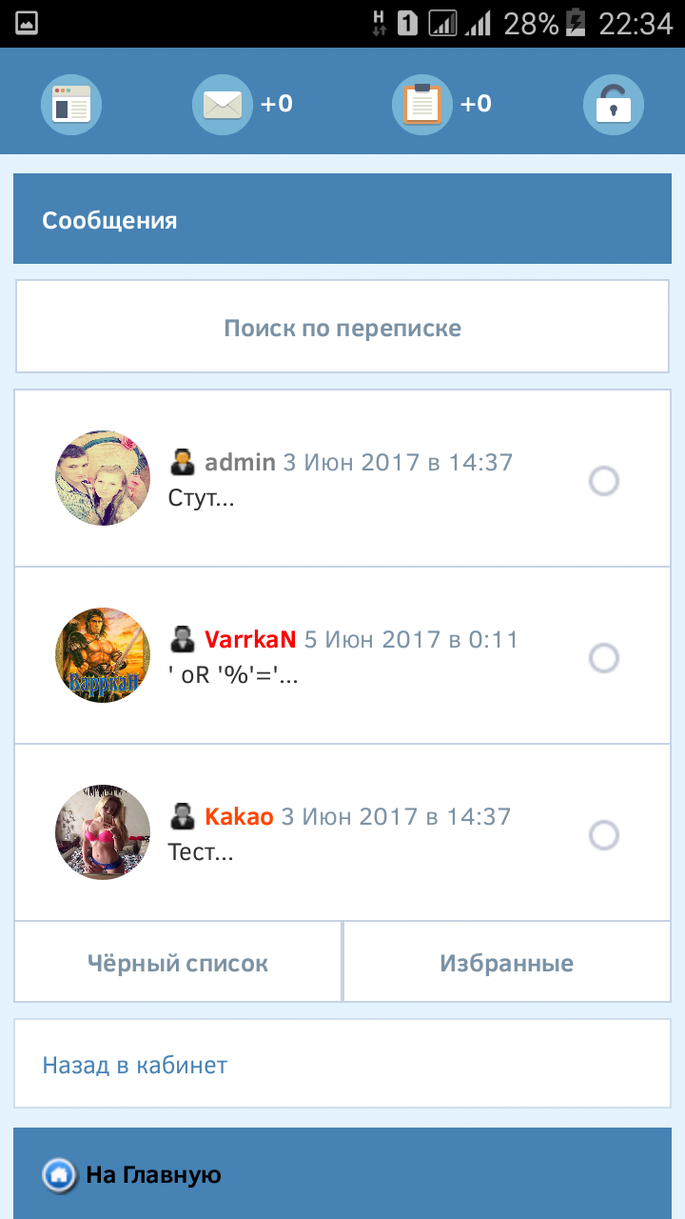
Task: Open the clipboard notifications icon
Action: point(422,104)
